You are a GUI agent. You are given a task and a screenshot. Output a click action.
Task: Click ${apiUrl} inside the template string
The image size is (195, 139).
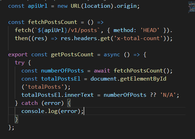pos(52,30)
